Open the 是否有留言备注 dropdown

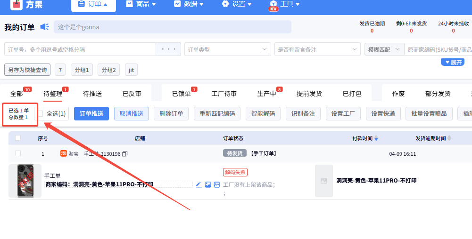[317, 49]
